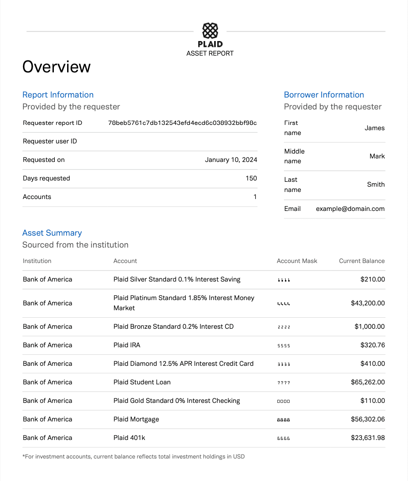Select the email address example@domain.com
The image size is (408, 481).
[x=350, y=209]
